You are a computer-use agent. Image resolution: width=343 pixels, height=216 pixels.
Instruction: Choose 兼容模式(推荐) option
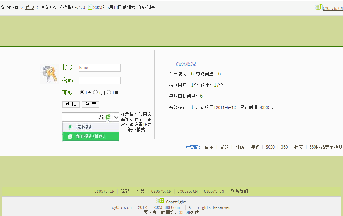(90, 136)
